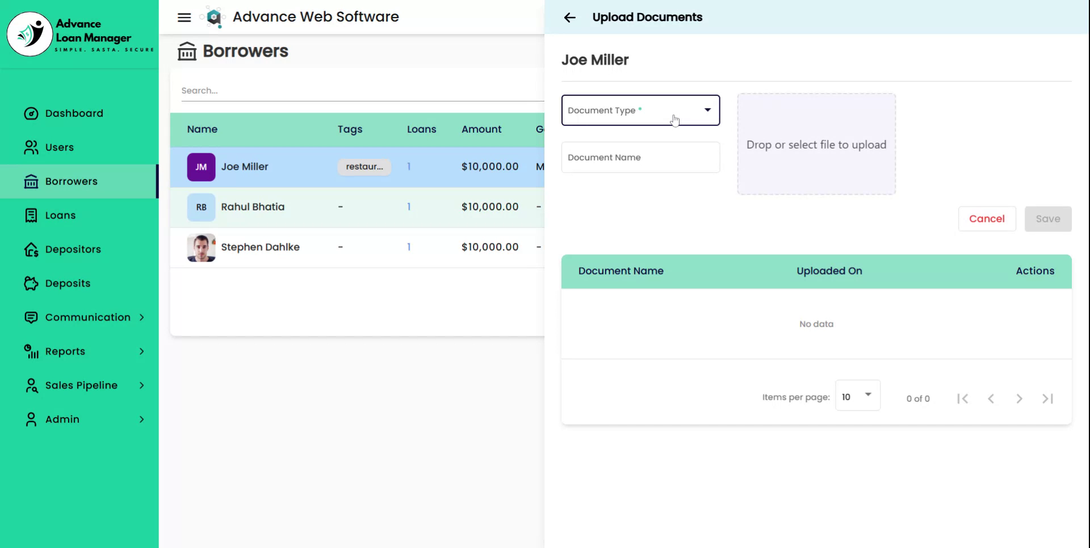Go to the first page of documents

(962, 399)
